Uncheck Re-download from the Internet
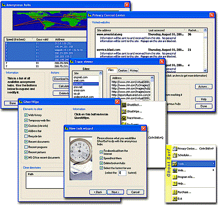The image size is (218, 205). pyautogui.click(x=102, y=152)
